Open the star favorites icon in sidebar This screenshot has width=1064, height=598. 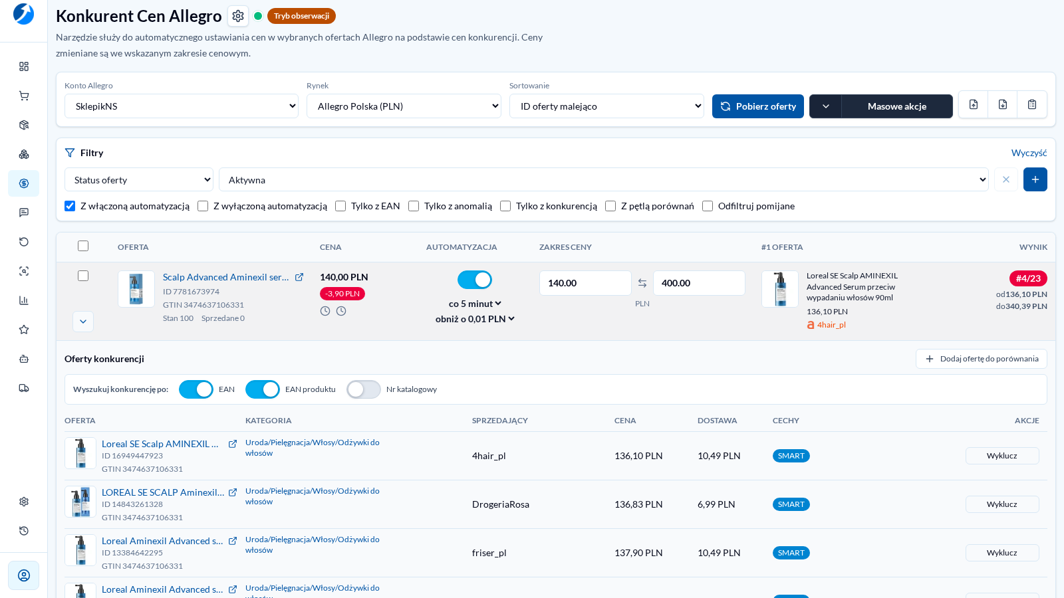click(24, 330)
